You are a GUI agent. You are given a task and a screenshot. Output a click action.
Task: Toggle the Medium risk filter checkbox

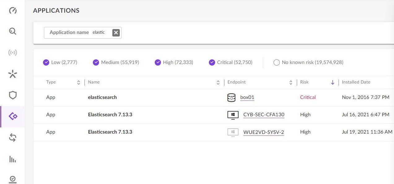coord(96,62)
